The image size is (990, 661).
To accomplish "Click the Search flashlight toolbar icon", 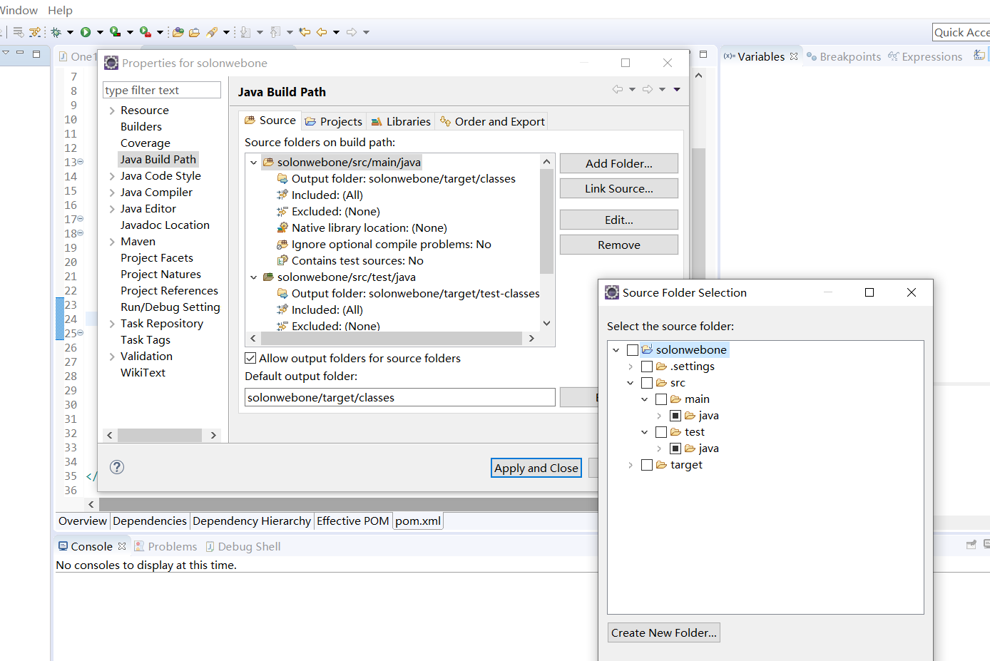I will click(x=212, y=32).
